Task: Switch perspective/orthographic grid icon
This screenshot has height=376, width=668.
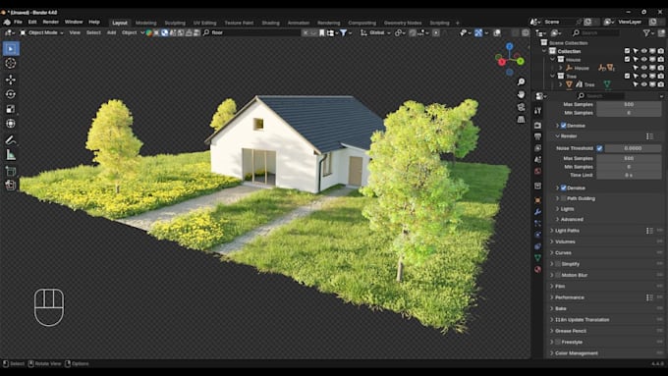Action: 521,120
